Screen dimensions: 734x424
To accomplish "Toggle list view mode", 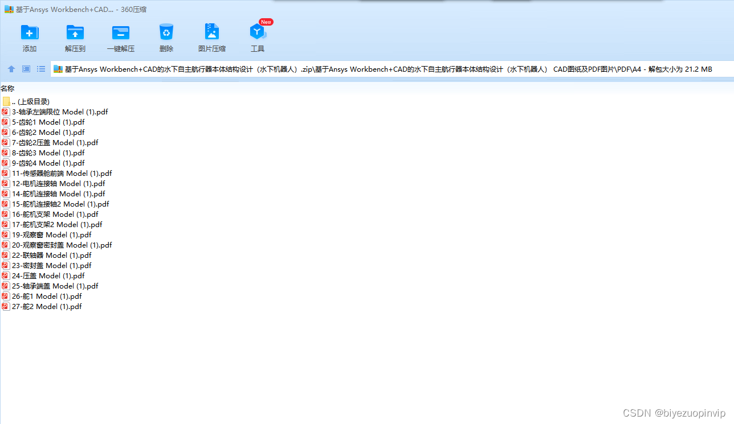I will coord(40,68).
